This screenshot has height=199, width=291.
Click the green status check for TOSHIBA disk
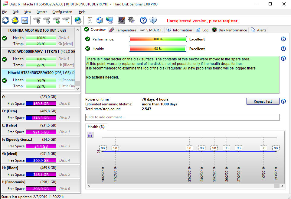pos(5,38)
